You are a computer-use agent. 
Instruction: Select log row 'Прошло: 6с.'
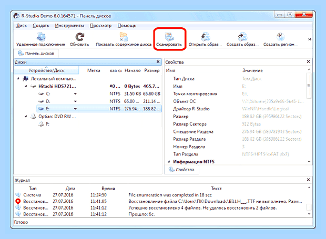pos(160,214)
